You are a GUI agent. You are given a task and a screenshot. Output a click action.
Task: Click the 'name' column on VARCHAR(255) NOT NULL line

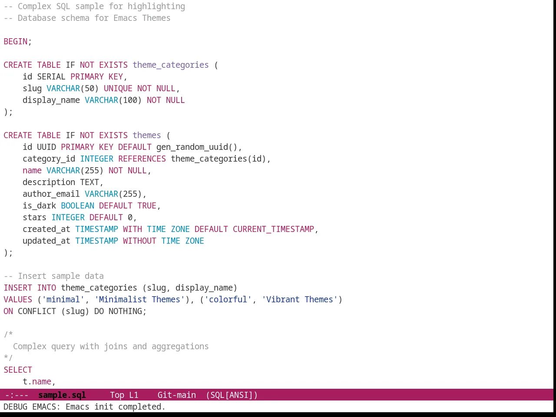pyautogui.click(x=32, y=170)
